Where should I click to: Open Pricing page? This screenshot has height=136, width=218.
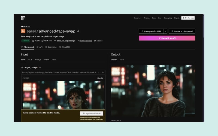147,18
